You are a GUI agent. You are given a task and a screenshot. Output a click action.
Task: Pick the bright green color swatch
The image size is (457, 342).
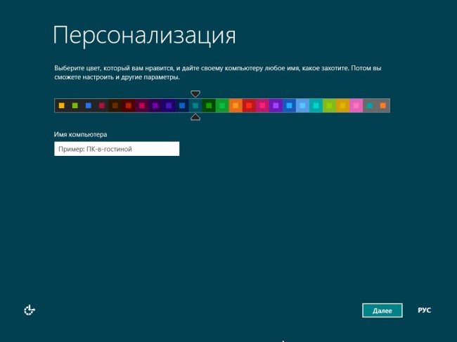tap(222, 105)
